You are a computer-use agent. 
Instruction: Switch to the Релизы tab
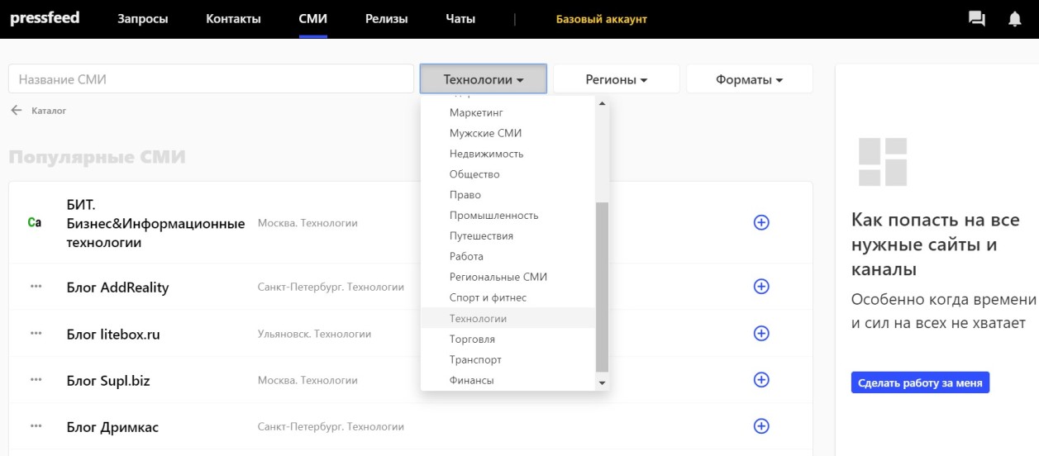click(x=386, y=19)
